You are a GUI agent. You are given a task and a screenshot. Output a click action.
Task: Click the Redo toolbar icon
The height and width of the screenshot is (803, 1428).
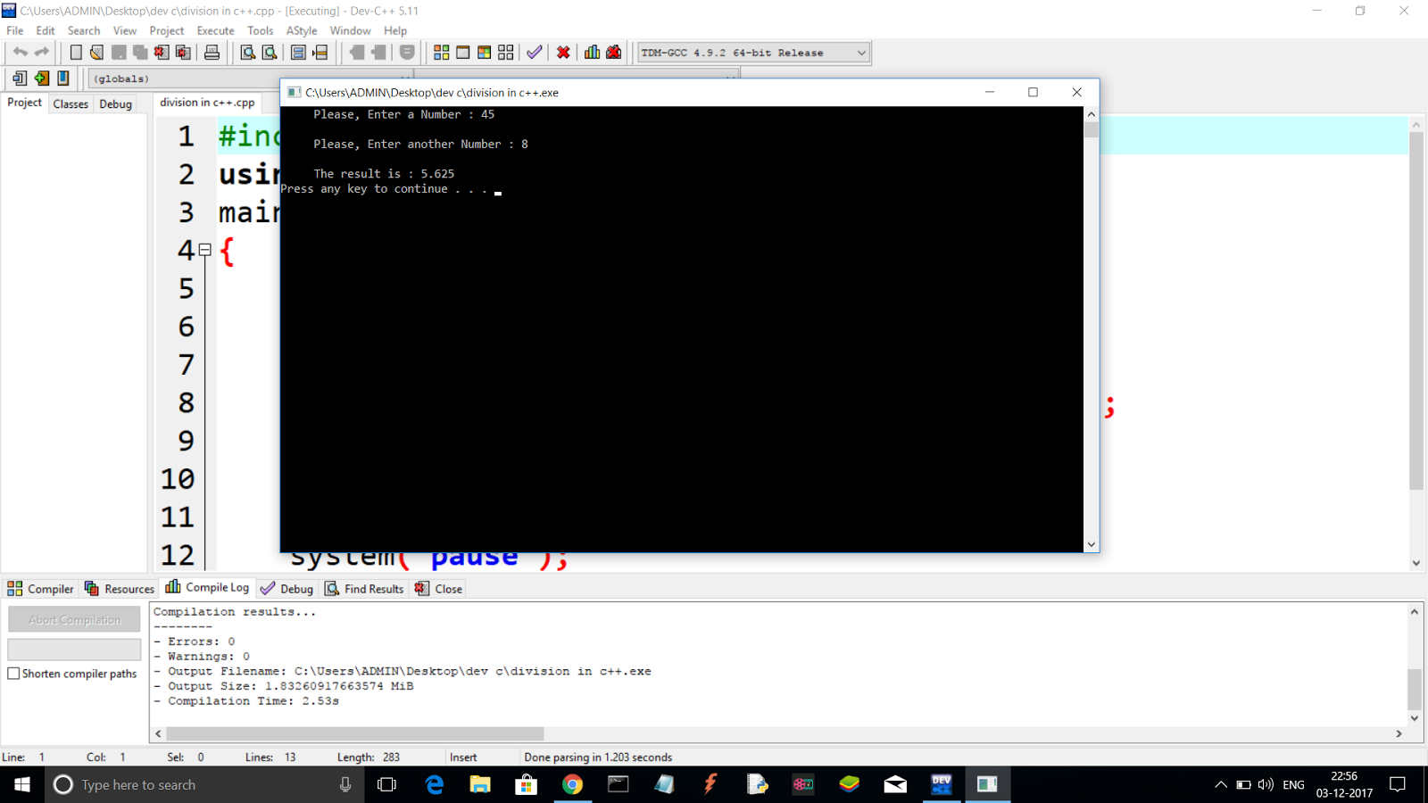tap(41, 53)
